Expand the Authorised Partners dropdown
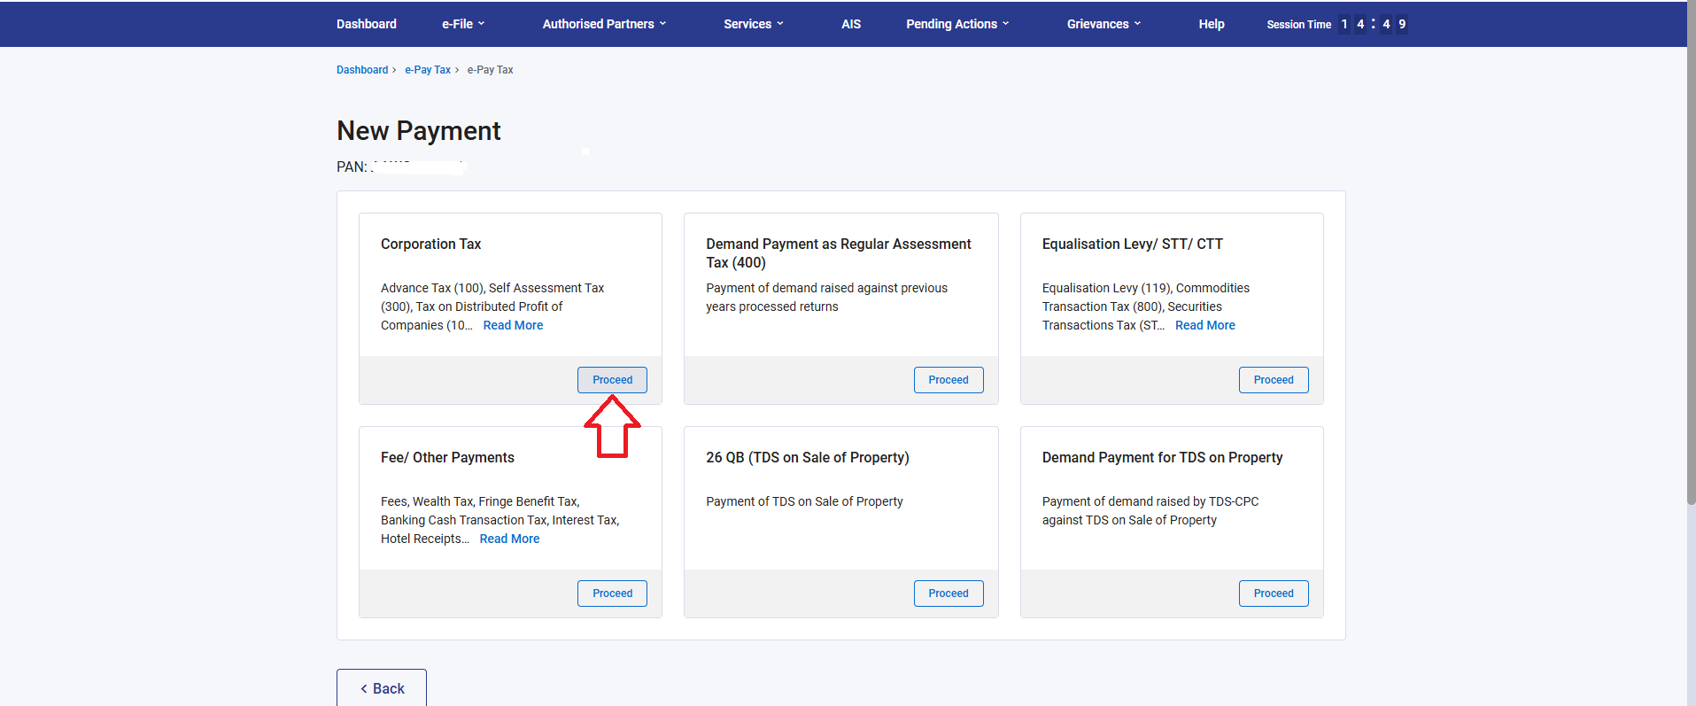Image resolution: width=1696 pixels, height=706 pixels. tap(604, 24)
